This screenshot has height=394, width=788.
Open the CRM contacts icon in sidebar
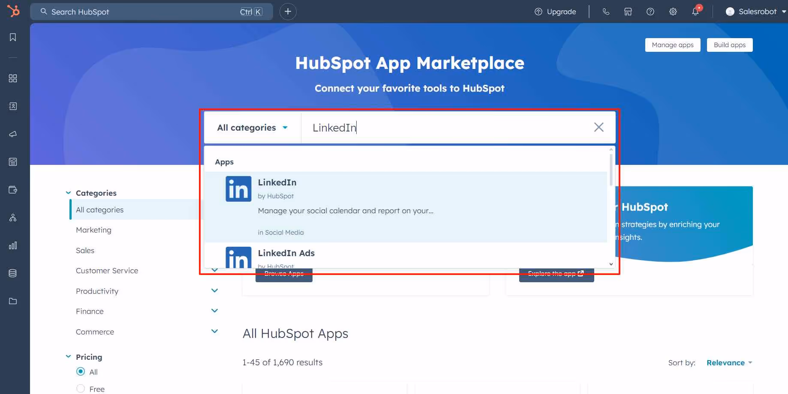tap(12, 106)
